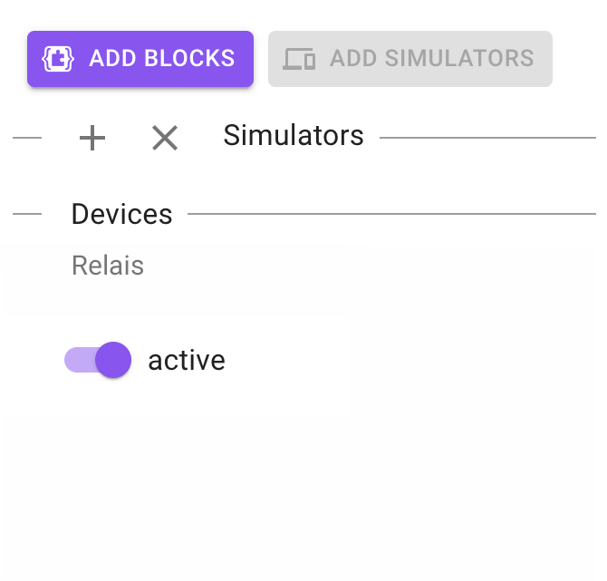The width and height of the screenshot is (607, 581).
Task: Click the plus icon beside Simulators
Action: [x=92, y=138]
